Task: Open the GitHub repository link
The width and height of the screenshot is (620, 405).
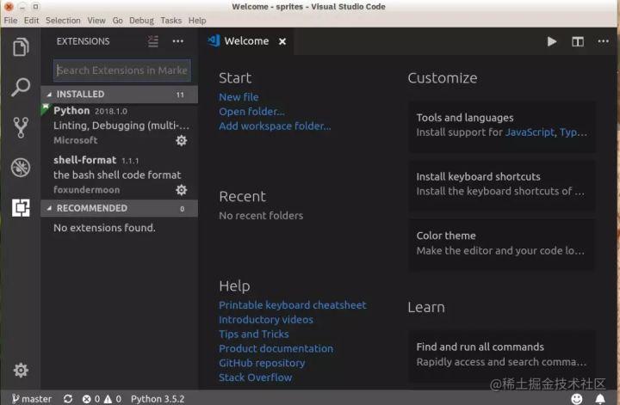Action: [x=262, y=363]
